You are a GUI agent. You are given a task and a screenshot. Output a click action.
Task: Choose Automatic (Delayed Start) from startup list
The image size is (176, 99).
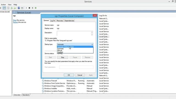tap(75, 47)
